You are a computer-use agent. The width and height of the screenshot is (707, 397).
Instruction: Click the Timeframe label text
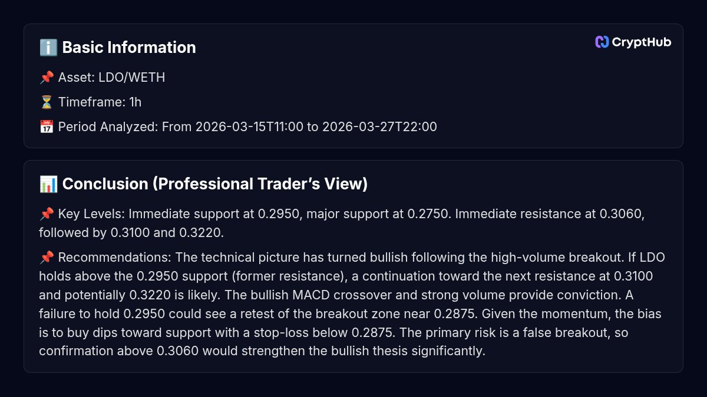click(91, 102)
